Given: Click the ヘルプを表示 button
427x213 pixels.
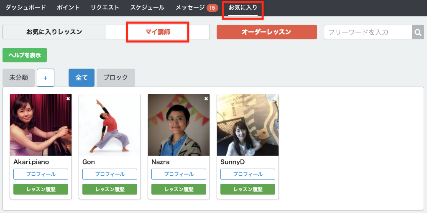Looking at the screenshot, I should pyautogui.click(x=25, y=55).
